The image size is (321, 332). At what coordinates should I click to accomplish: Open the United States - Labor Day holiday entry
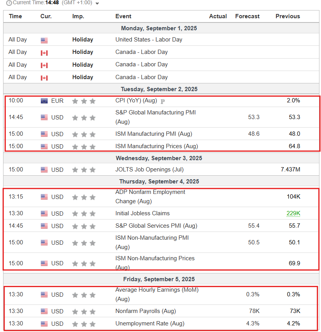pos(149,40)
